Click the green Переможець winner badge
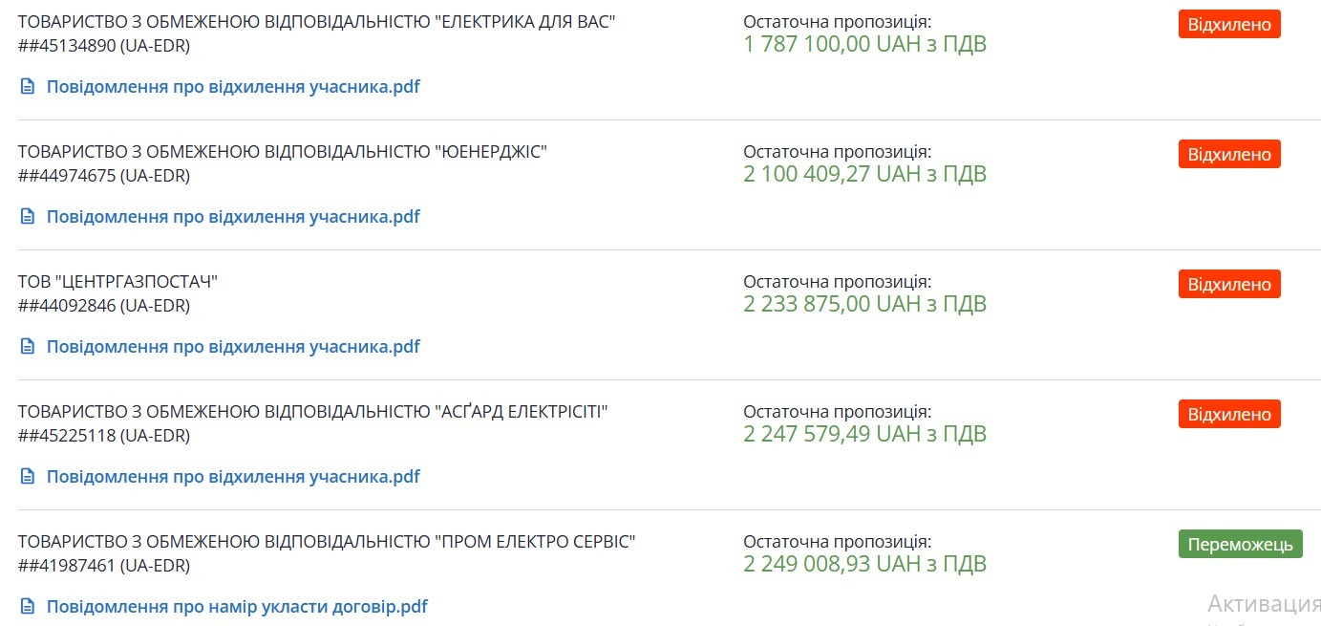Viewport: 1321px width, 626px height. pos(1240,544)
